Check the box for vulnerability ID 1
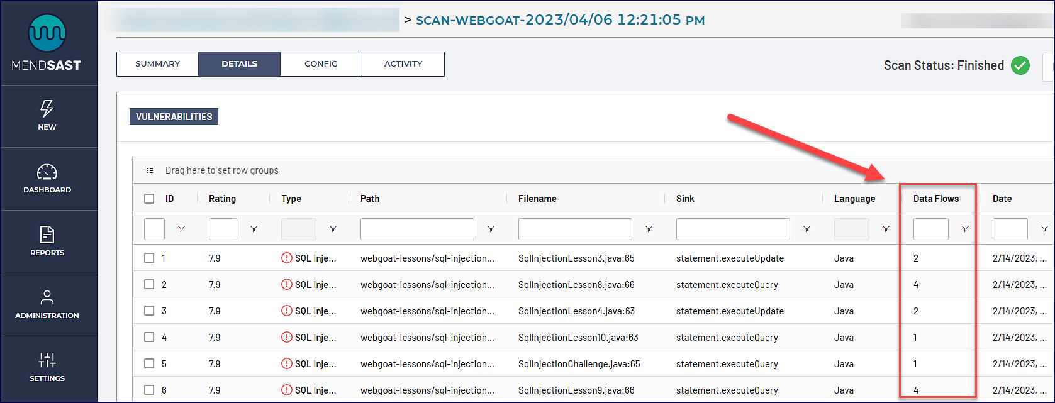Screen dimensions: 1055x403 tap(149, 258)
